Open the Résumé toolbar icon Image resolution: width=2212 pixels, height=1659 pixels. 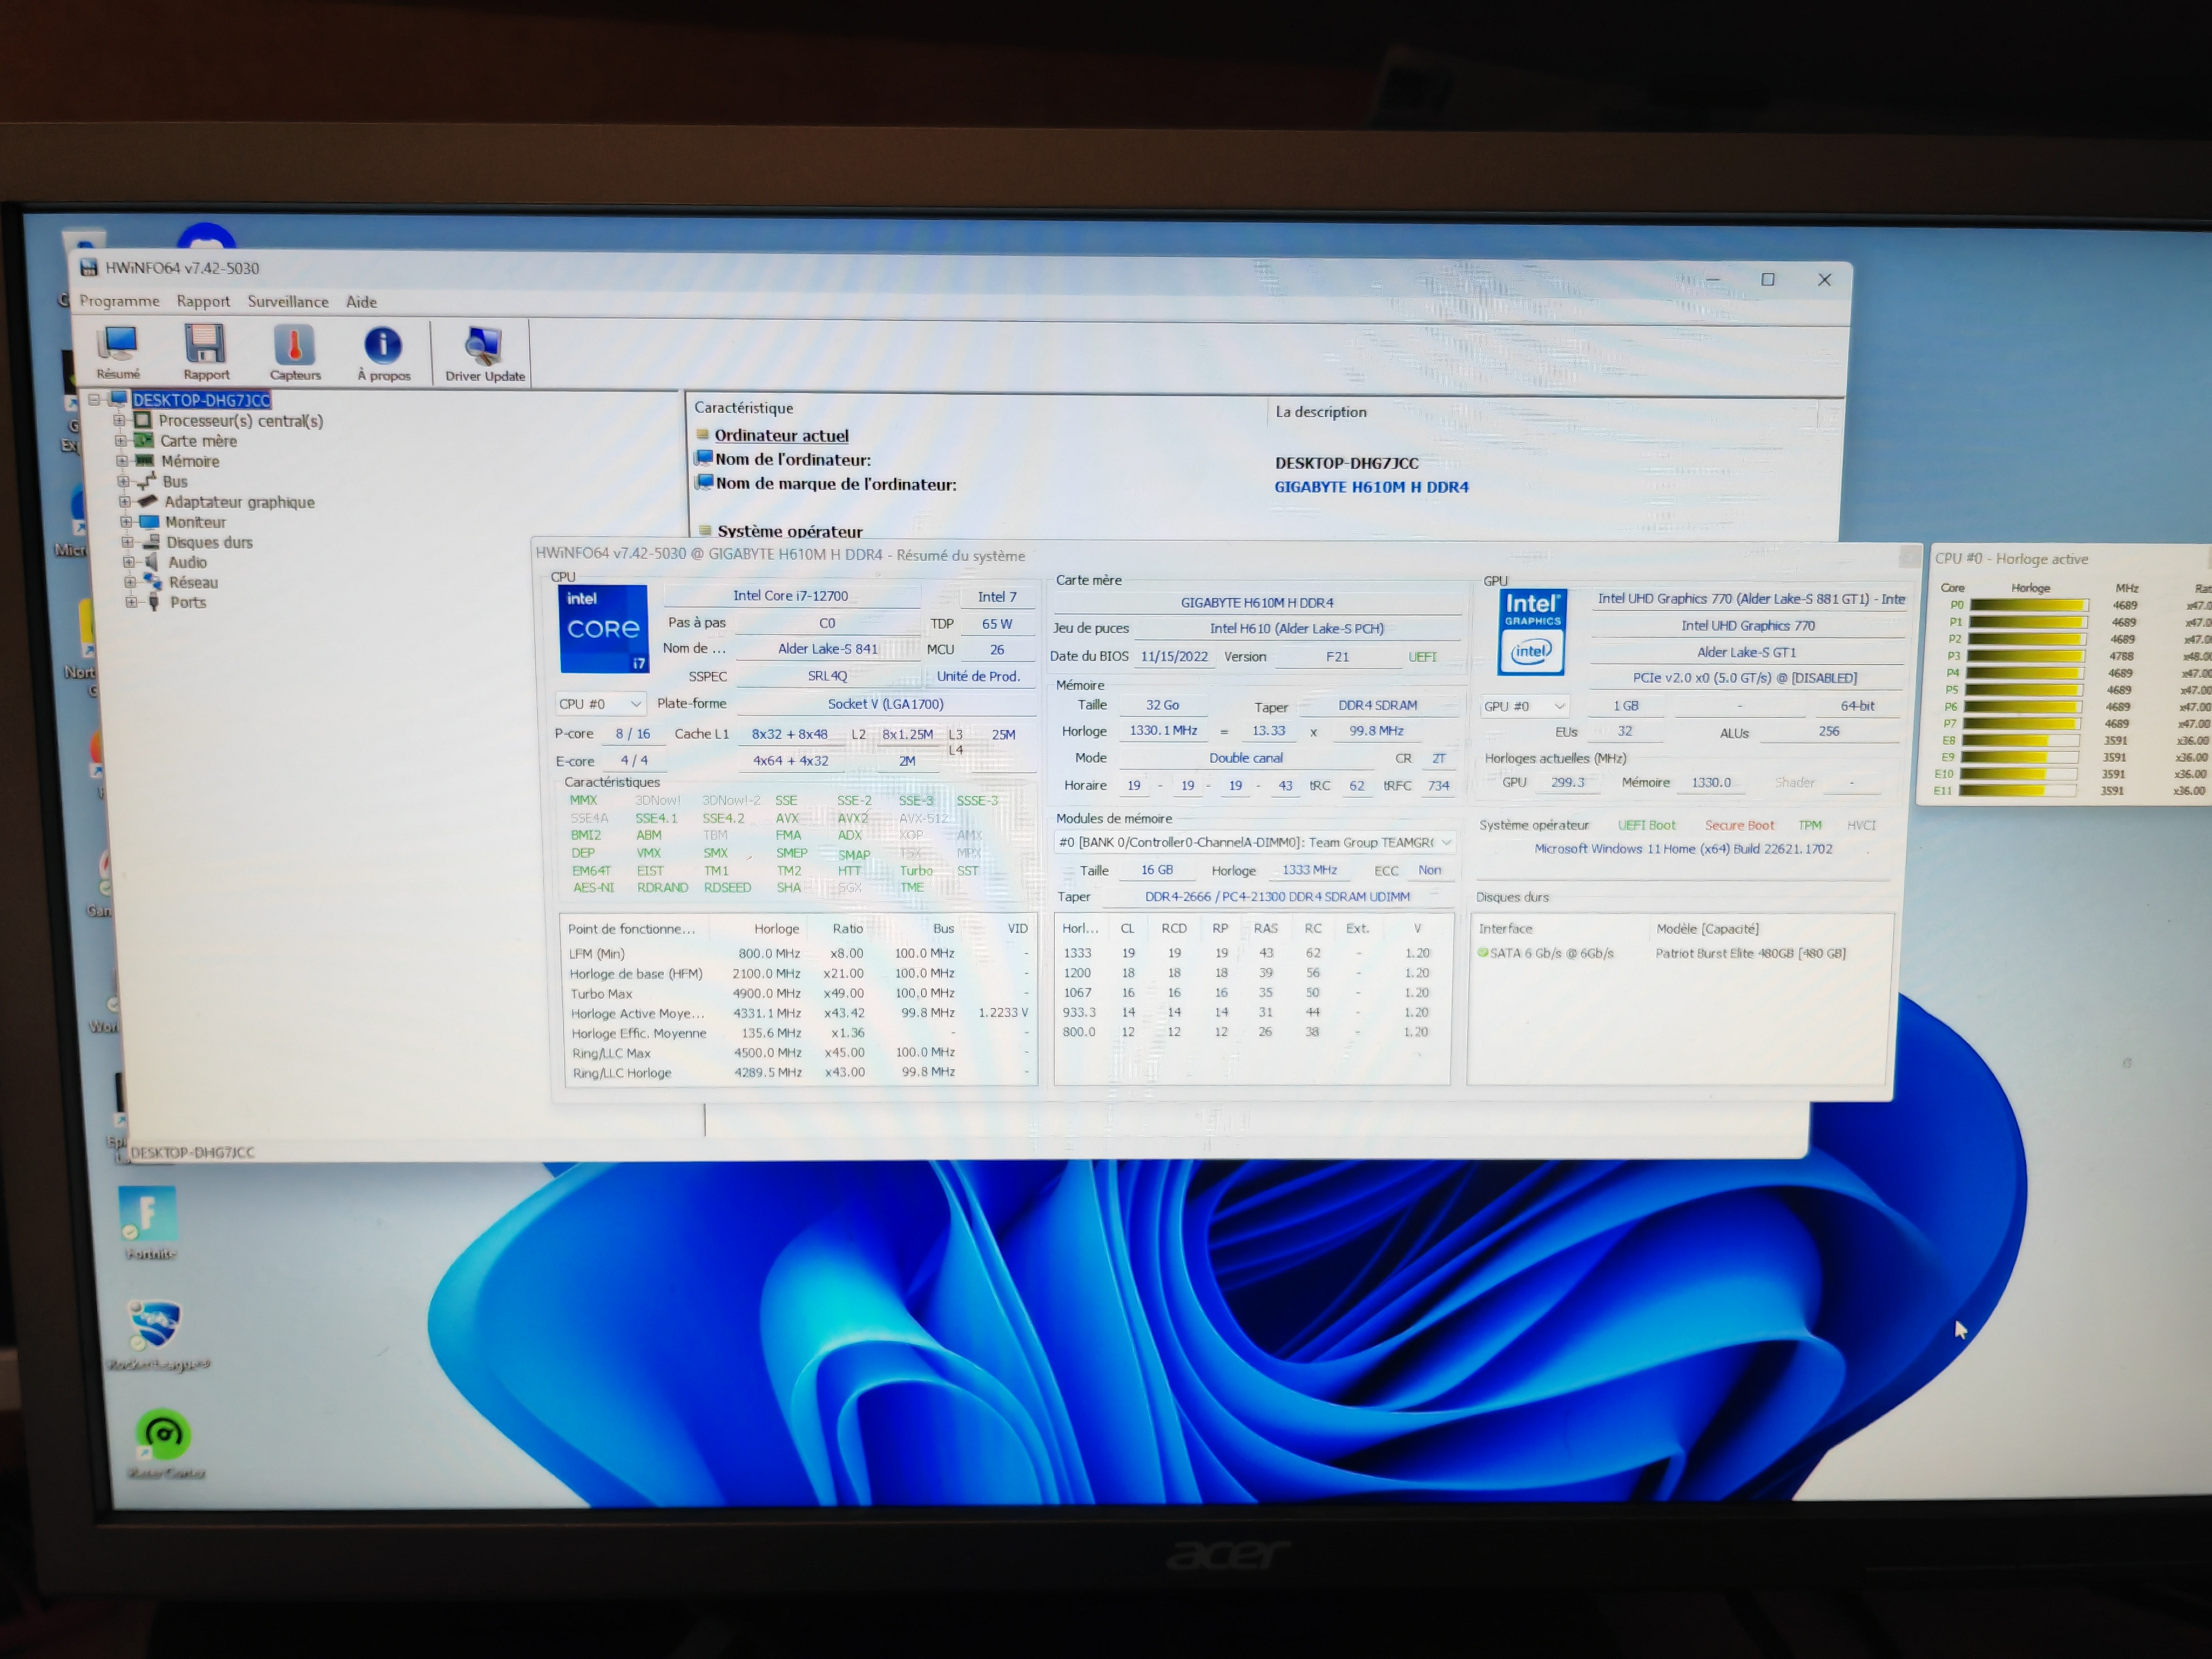coord(118,352)
